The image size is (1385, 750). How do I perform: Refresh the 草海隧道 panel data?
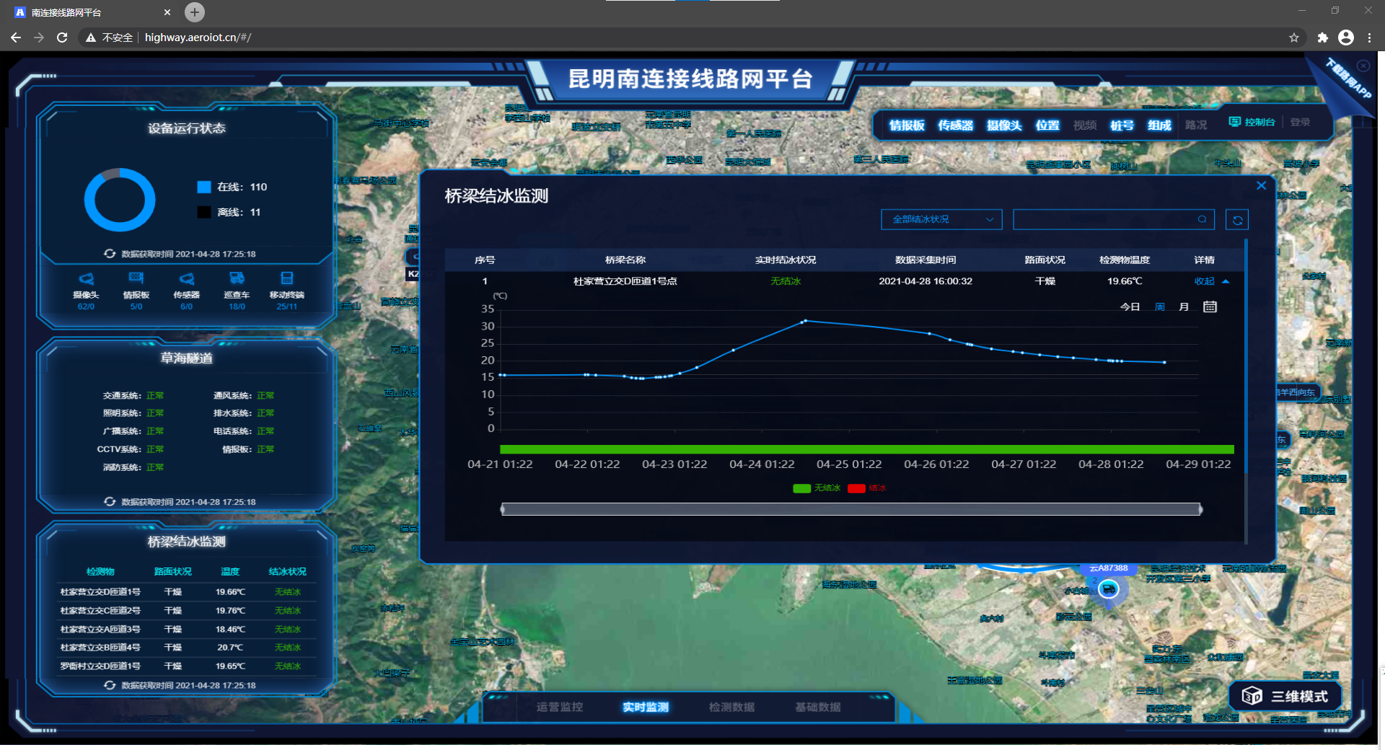click(x=110, y=502)
